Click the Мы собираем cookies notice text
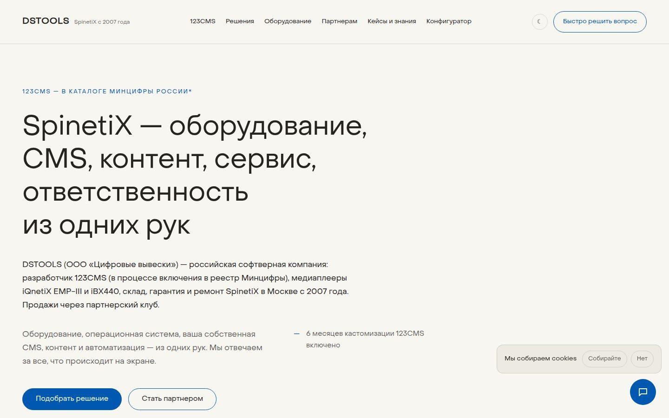669x418 pixels. pos(540,359)
